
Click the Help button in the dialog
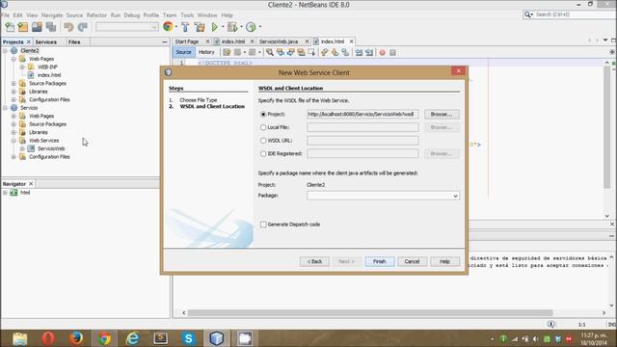point(444,261)
